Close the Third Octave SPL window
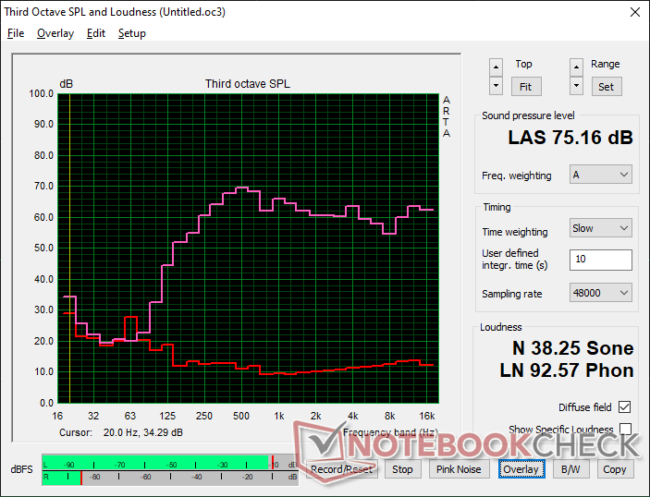This screenshot has width=650, height=497. pos(634,12)
